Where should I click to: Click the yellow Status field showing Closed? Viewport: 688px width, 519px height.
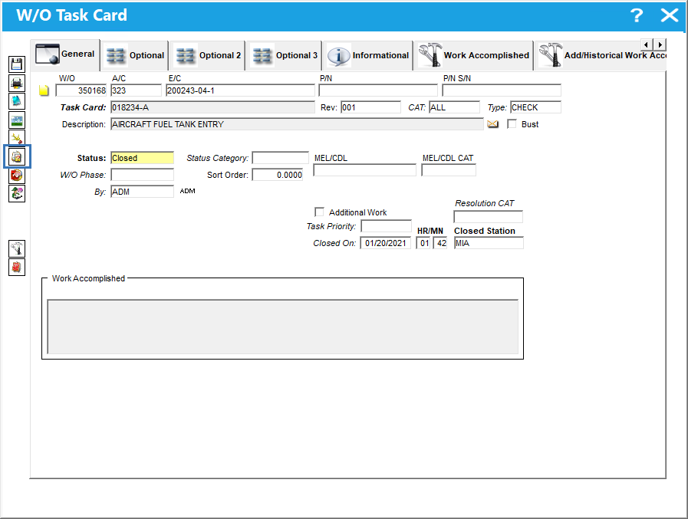(142, 158)
